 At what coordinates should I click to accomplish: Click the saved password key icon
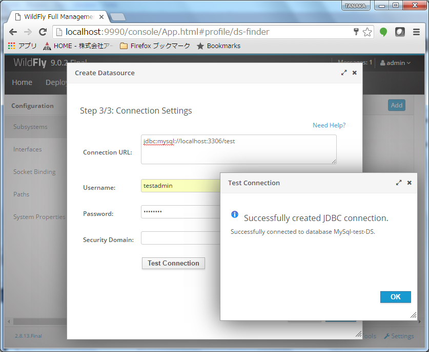pos(356,32)
